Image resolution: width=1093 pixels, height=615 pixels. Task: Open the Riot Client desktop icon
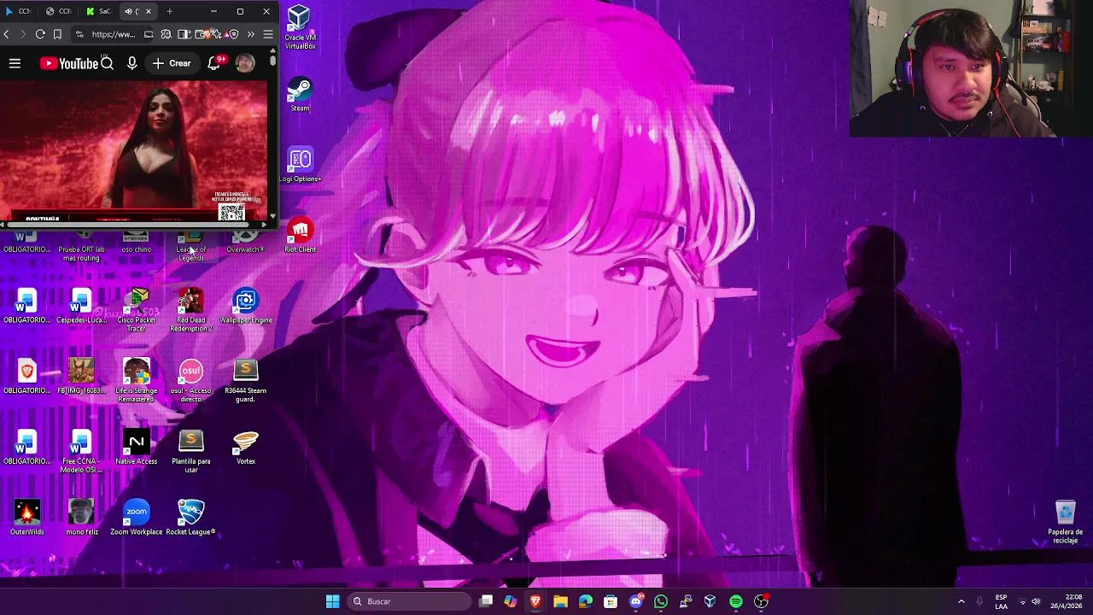300,236
